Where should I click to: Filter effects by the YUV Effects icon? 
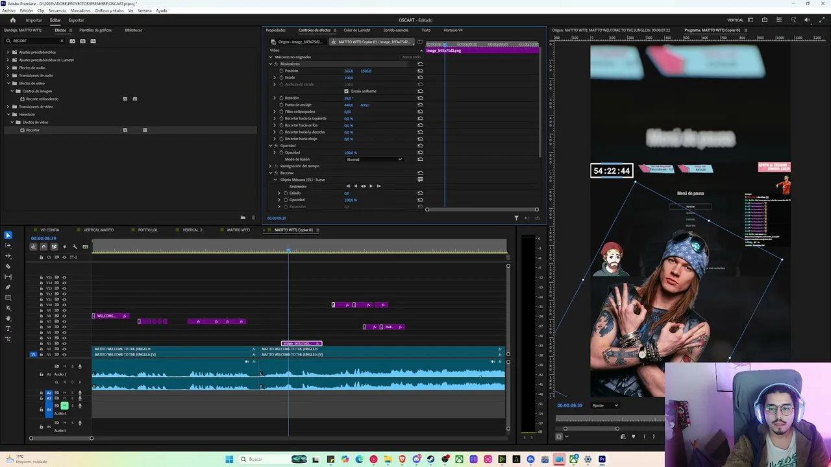(93, 41)
